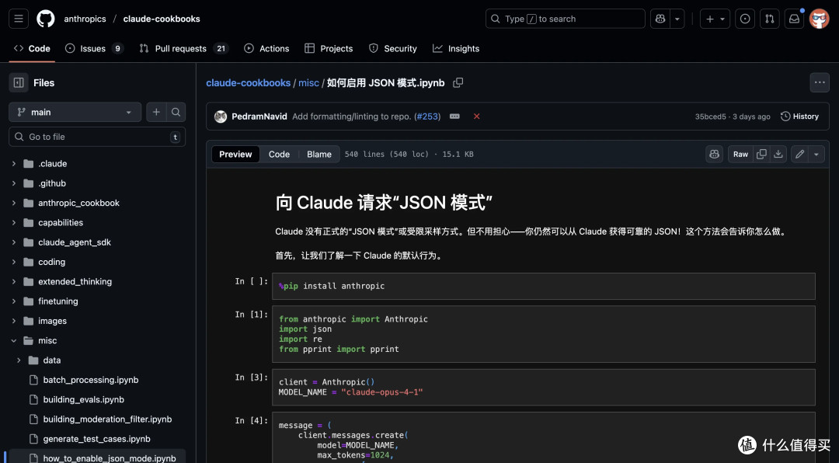839x463 pixels.
Task: Open the Copilot dropdown arrow in header
Action: (x=677, y=19)
